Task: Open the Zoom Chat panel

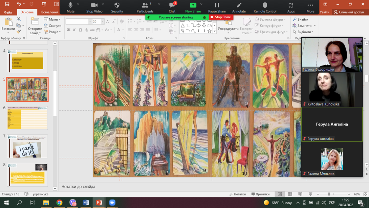Action: tap(172, 7)
